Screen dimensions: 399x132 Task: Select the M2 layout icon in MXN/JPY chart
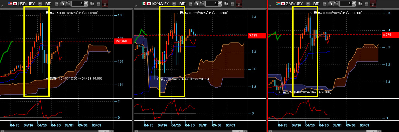pos(202,4)
